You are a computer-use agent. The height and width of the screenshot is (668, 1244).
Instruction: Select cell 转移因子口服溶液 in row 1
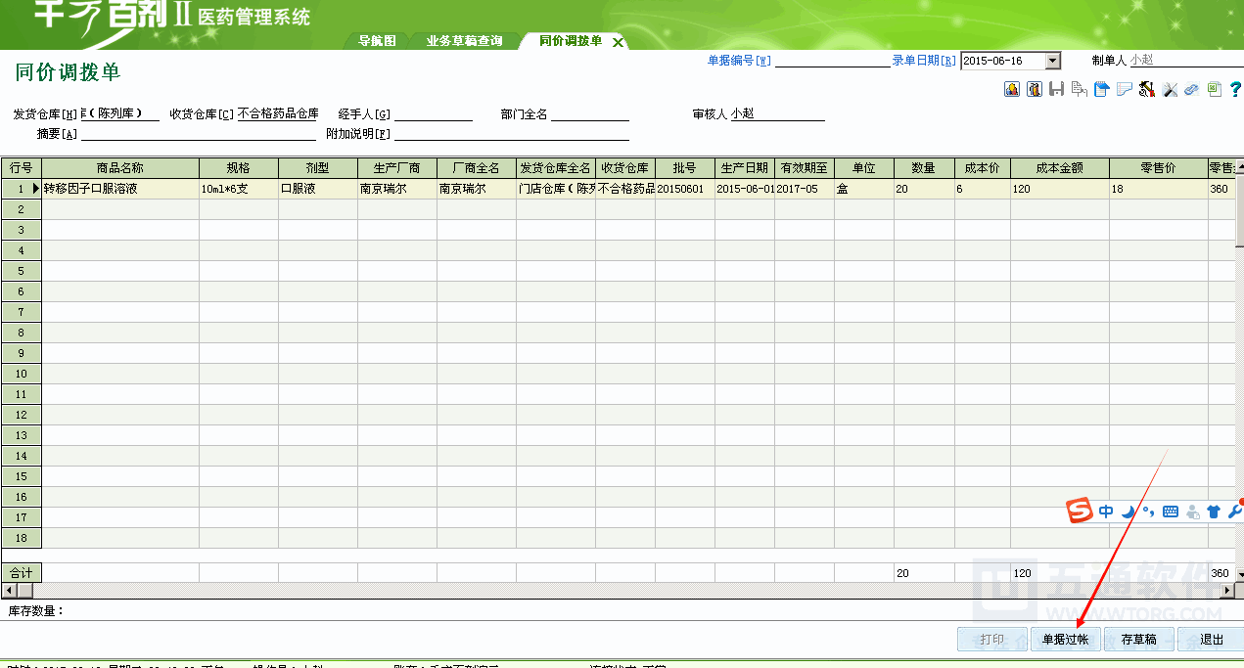tap(120, 189)
